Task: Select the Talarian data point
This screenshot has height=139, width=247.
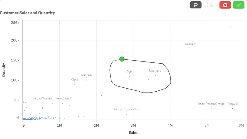Action: click(190, 49)
